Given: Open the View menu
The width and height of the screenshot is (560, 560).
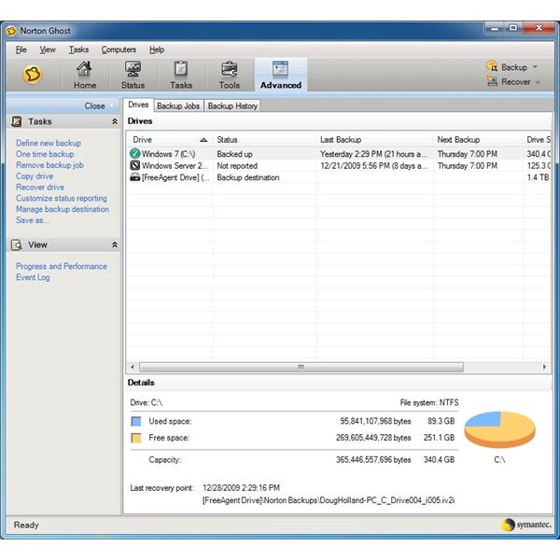Looking at the screenshot, I should coord(48,49).
